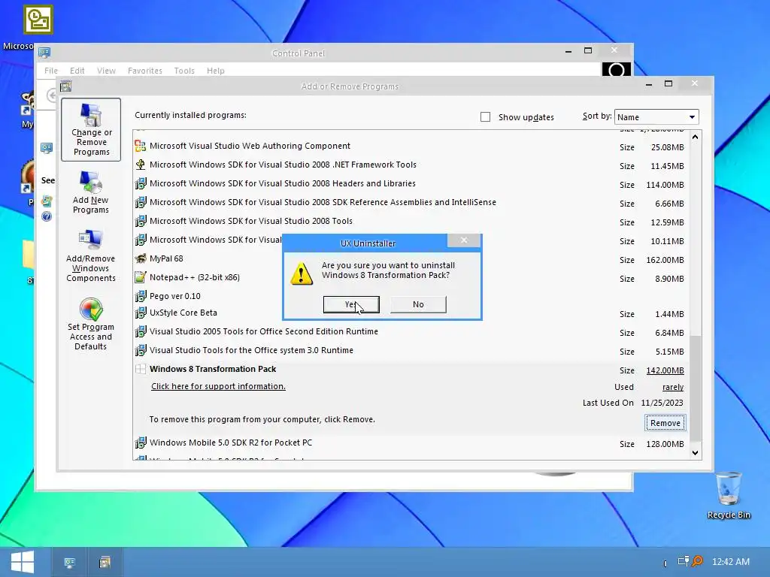Click the Microsoft Visual Studio Web Authoring Component icon
770x577 pixels.
(141, 146)
